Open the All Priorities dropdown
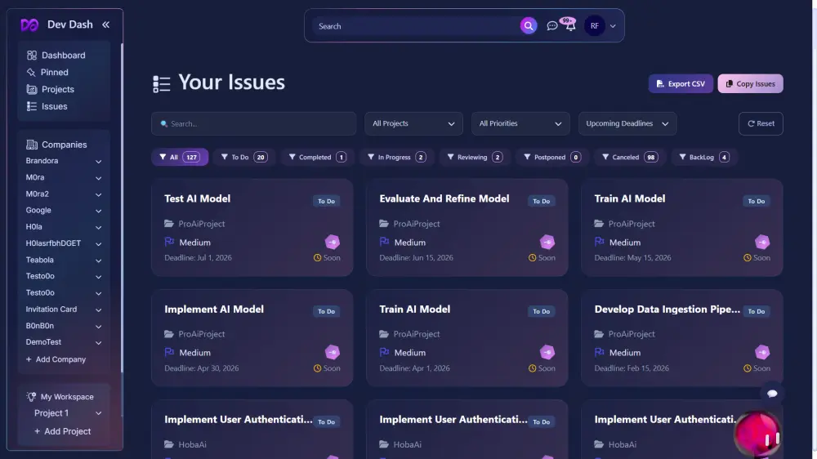This screenshot has height=459, width=817. 520,123
